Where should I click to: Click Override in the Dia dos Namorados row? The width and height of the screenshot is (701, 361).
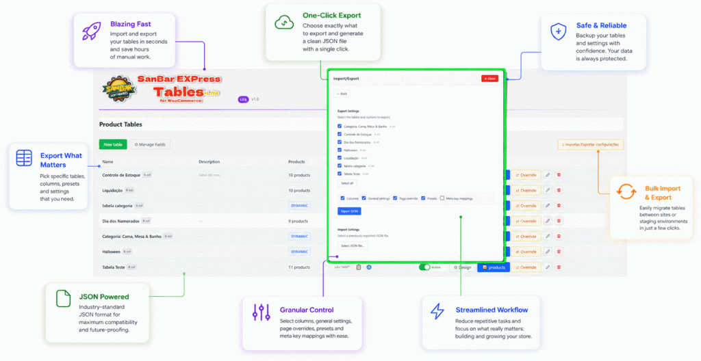(x=526, y=221)
